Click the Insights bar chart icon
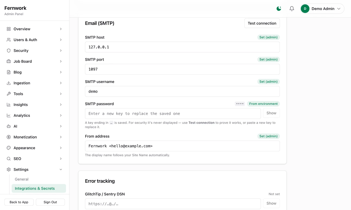This screenshot has width=351, height=210. [9, 105]
